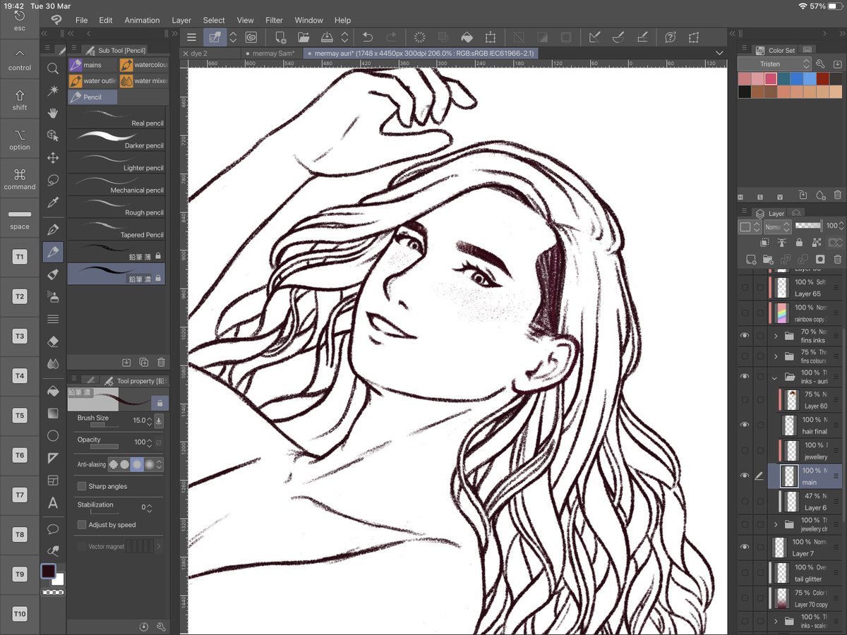Select the Balloon tool
This screenshot has height=635, width=847.
click(53, 528)
